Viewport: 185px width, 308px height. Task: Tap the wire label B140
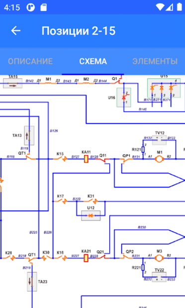143,109
